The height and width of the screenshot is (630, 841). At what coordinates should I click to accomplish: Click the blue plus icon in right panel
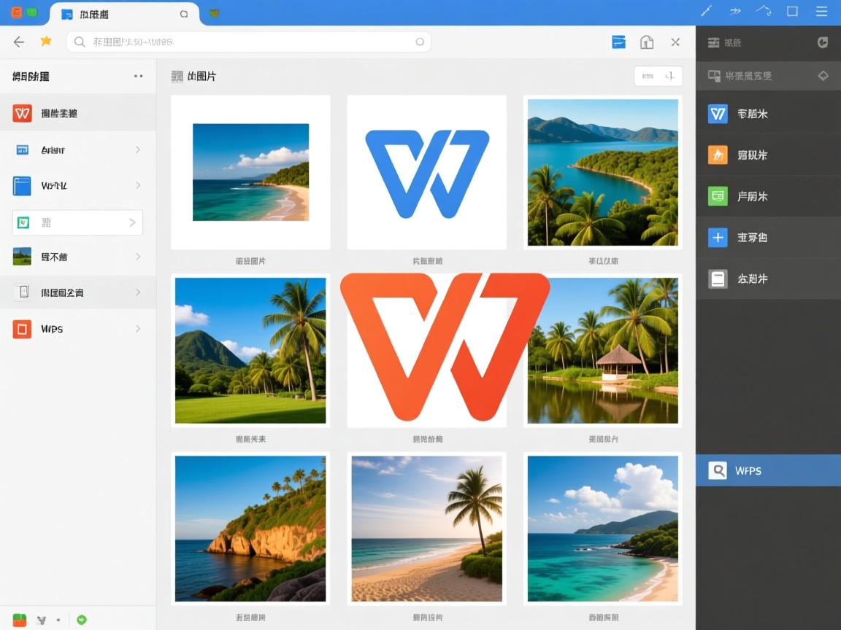point(718,238)
